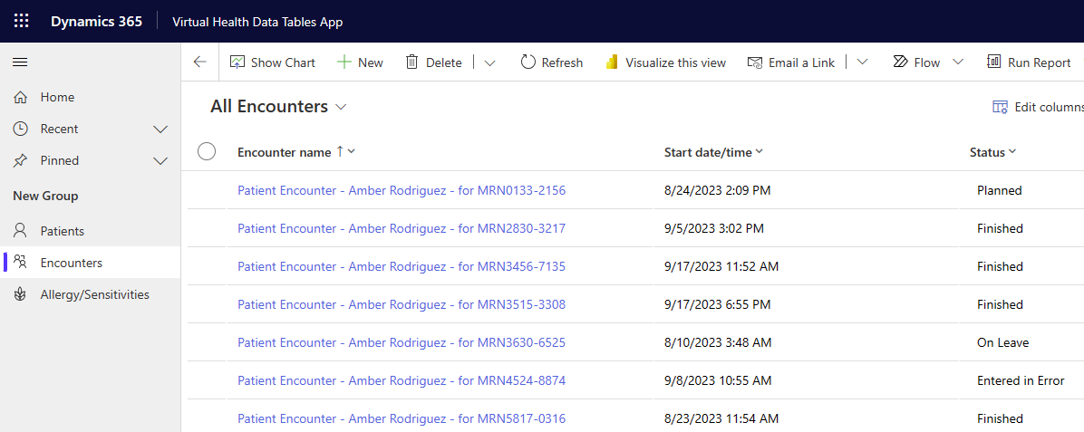
Task: Open the Flow menu
Action: (x=916, y=62)
